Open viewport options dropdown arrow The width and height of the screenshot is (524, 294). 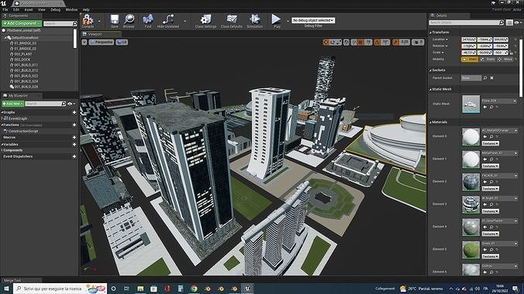(84, 43)
